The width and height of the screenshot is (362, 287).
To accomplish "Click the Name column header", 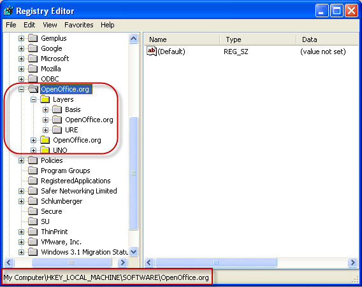I will click(x=182, y=39).
